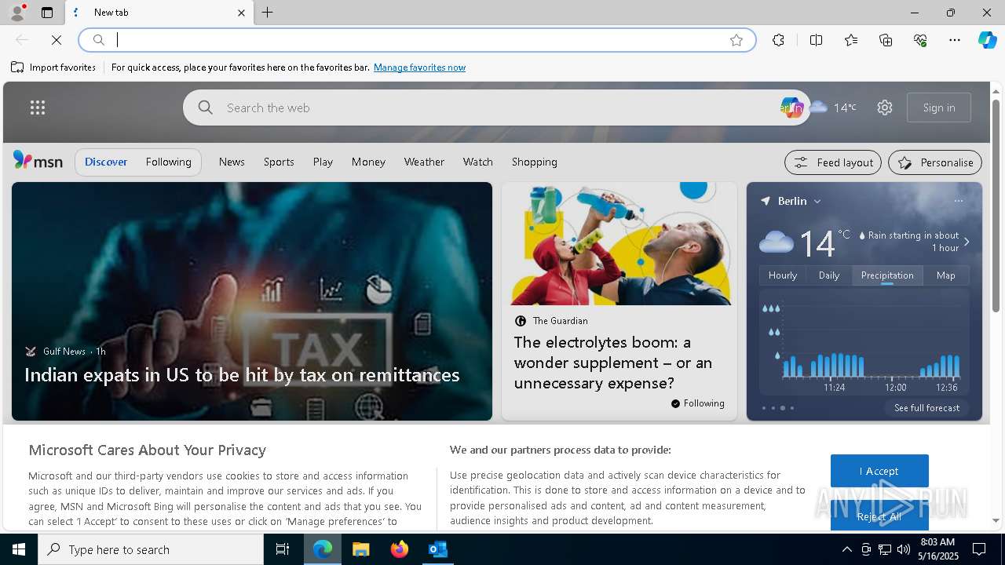Screen dimensions: 1005x565
Task: Click the Feed layout button
Action: [x=833, y=162]
